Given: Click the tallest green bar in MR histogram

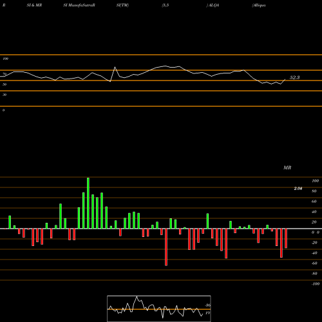Looking at the screenshot, I should click(88, 203).
